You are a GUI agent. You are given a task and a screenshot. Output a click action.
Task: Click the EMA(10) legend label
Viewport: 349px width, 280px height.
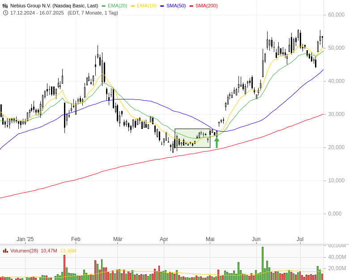point(147,5)
